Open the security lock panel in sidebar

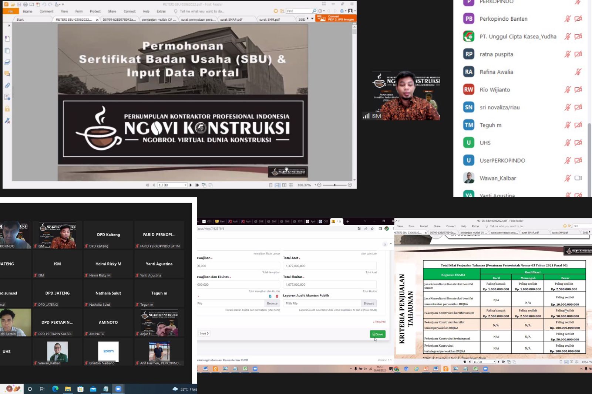click(7, 109)
